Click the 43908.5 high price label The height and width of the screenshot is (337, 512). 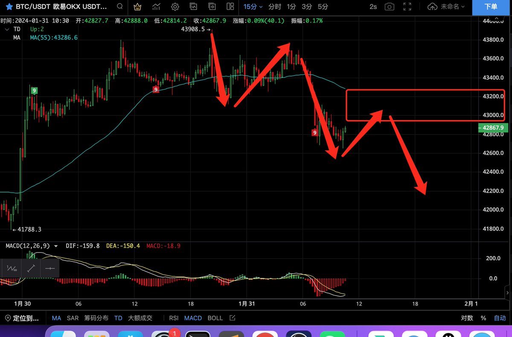click(193, 29)
